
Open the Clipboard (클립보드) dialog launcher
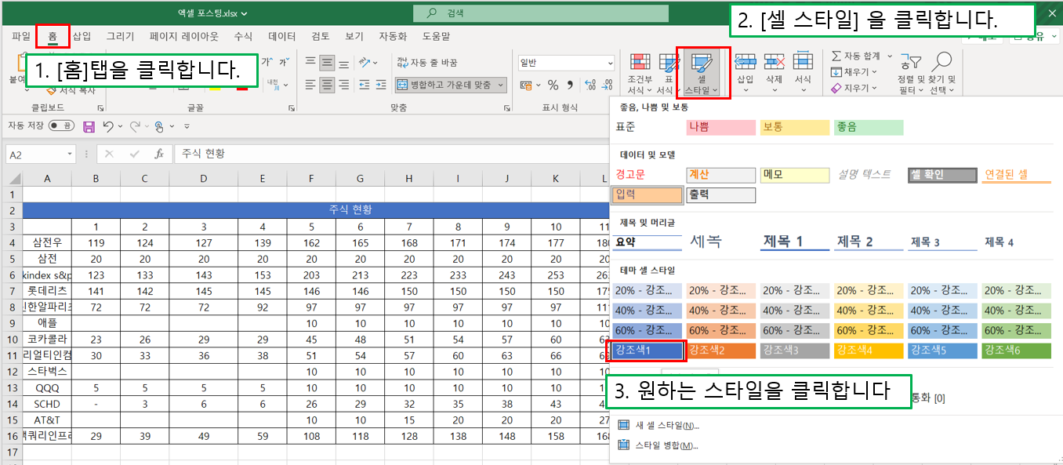pyautogui.click(x=100, y=108)
